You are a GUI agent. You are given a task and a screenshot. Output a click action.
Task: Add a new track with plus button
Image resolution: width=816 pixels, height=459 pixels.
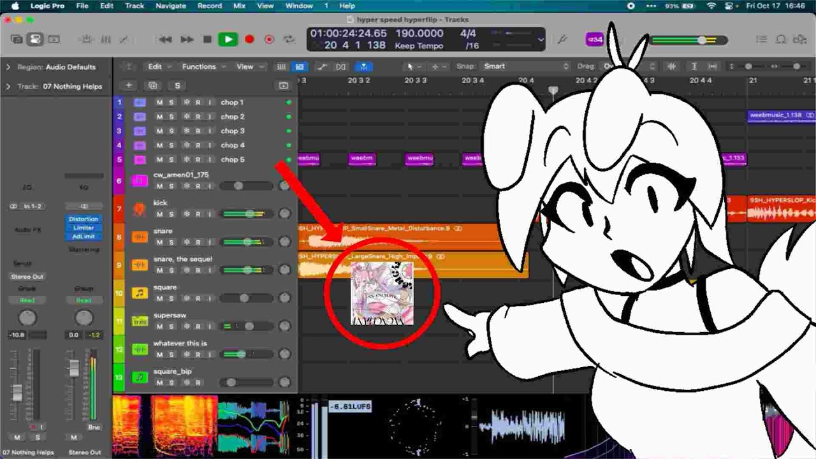click(129, 85)
